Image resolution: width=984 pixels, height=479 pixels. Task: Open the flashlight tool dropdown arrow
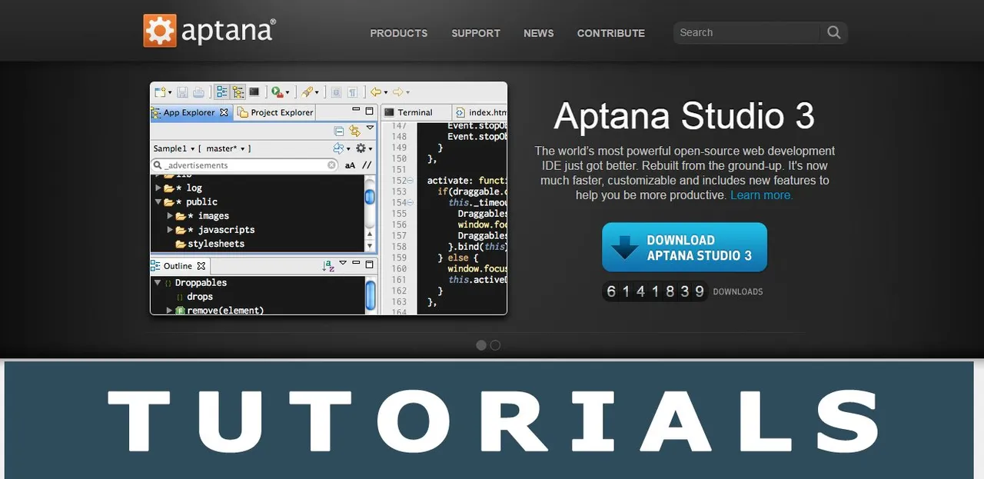(x=317, y=93)
